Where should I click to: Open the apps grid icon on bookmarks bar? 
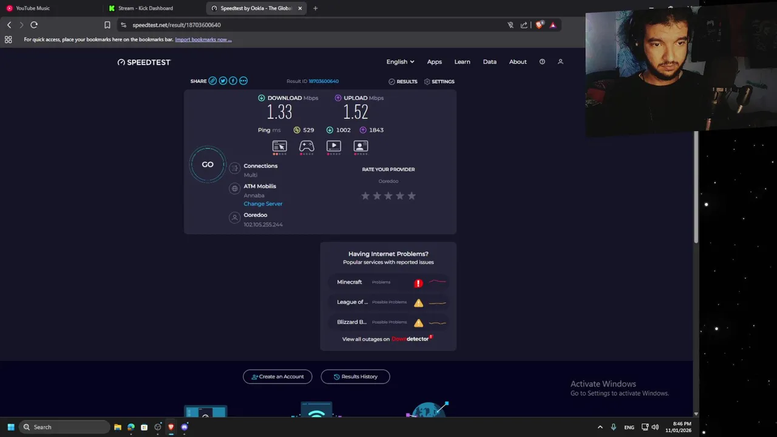coord(8,39)
